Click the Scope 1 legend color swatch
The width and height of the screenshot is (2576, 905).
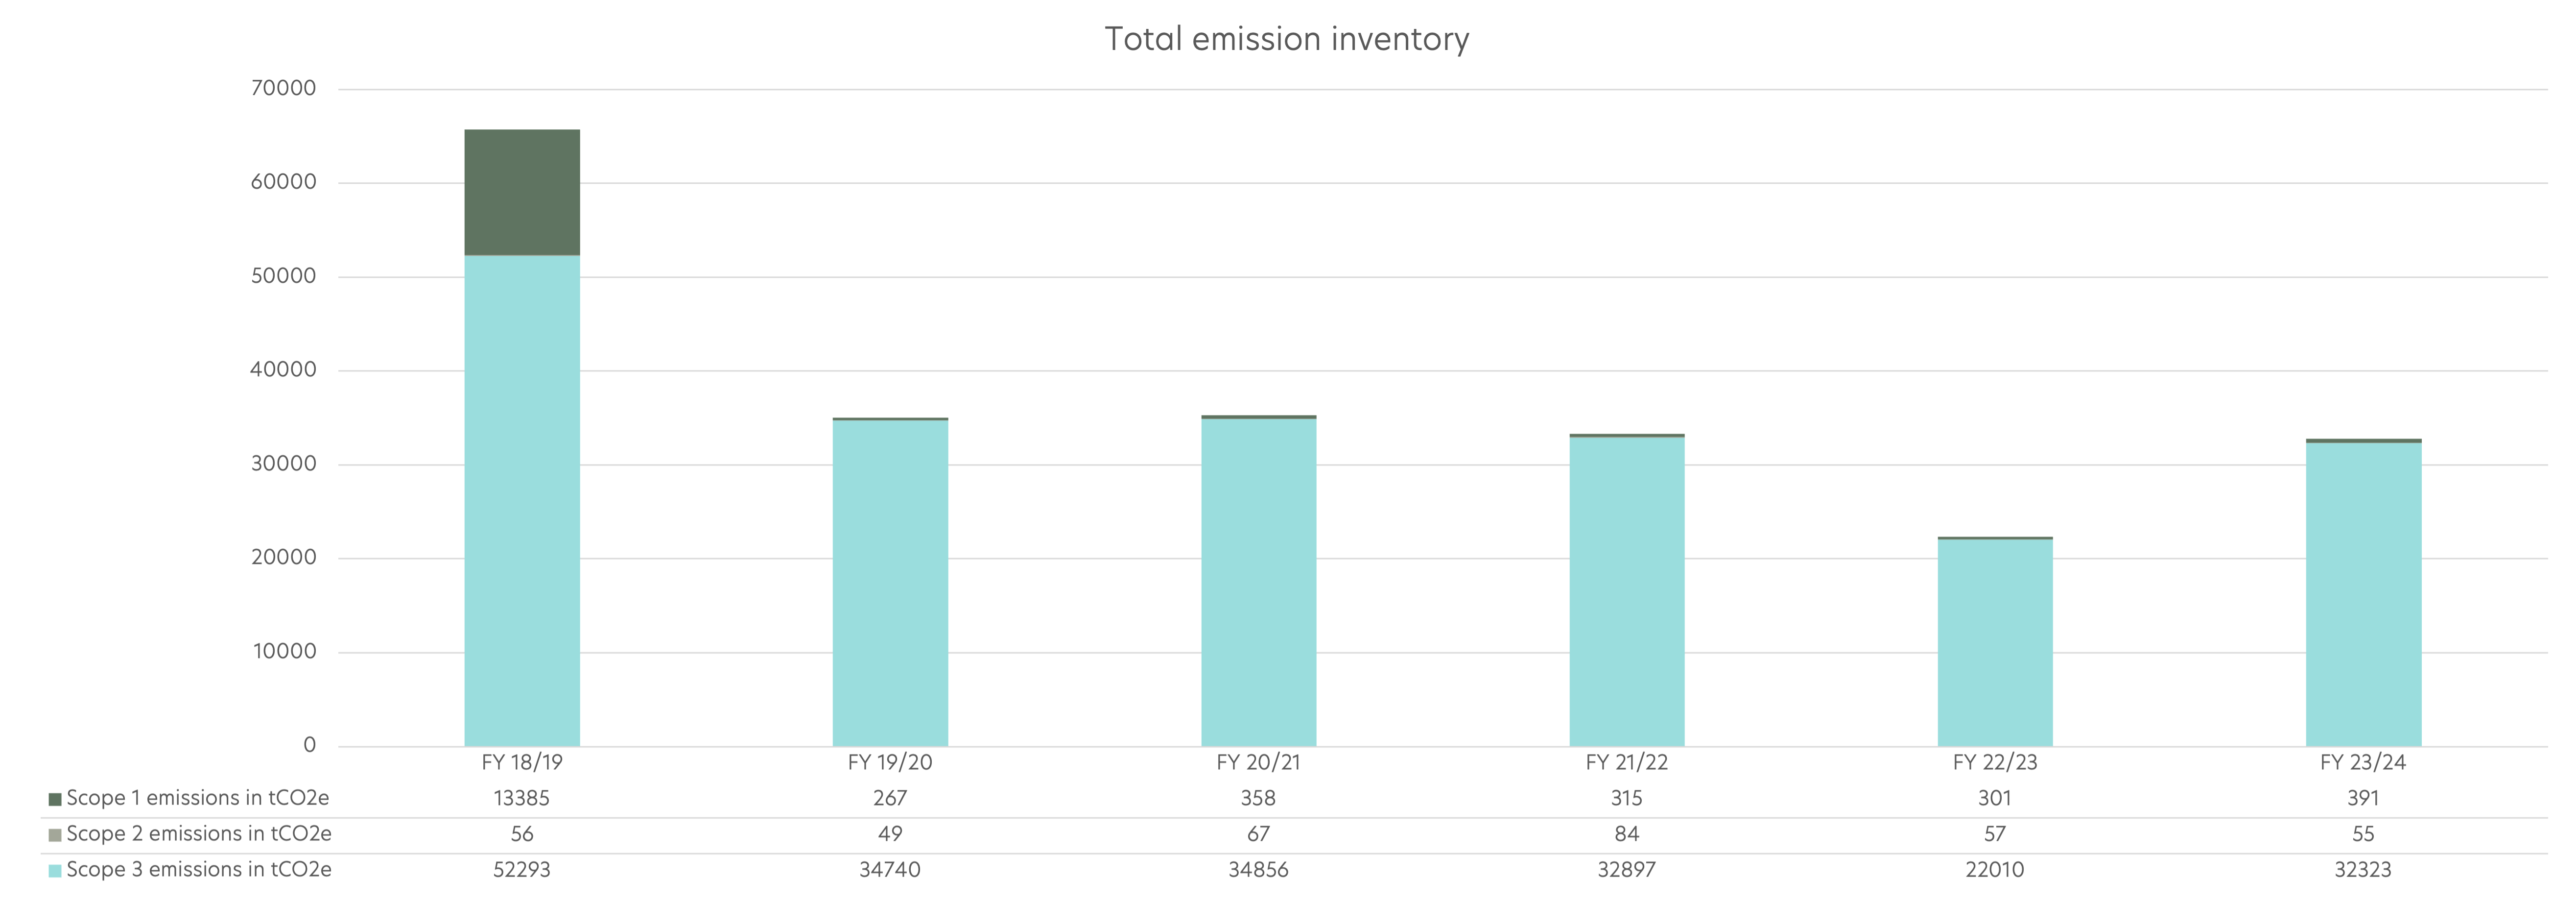coord(55,799)
